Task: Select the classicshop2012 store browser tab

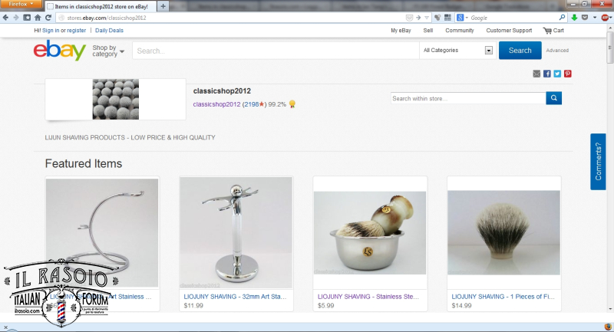Action: (101, 6)
